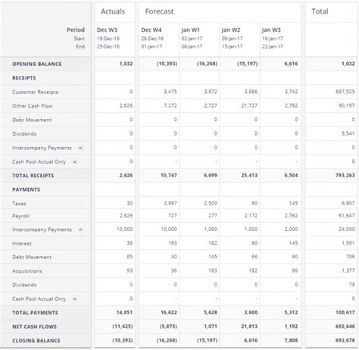Viewport: 359px width, 350px height.
Task: Collapse receipts Cash Pool Actual Only icon
Action: 75,162
